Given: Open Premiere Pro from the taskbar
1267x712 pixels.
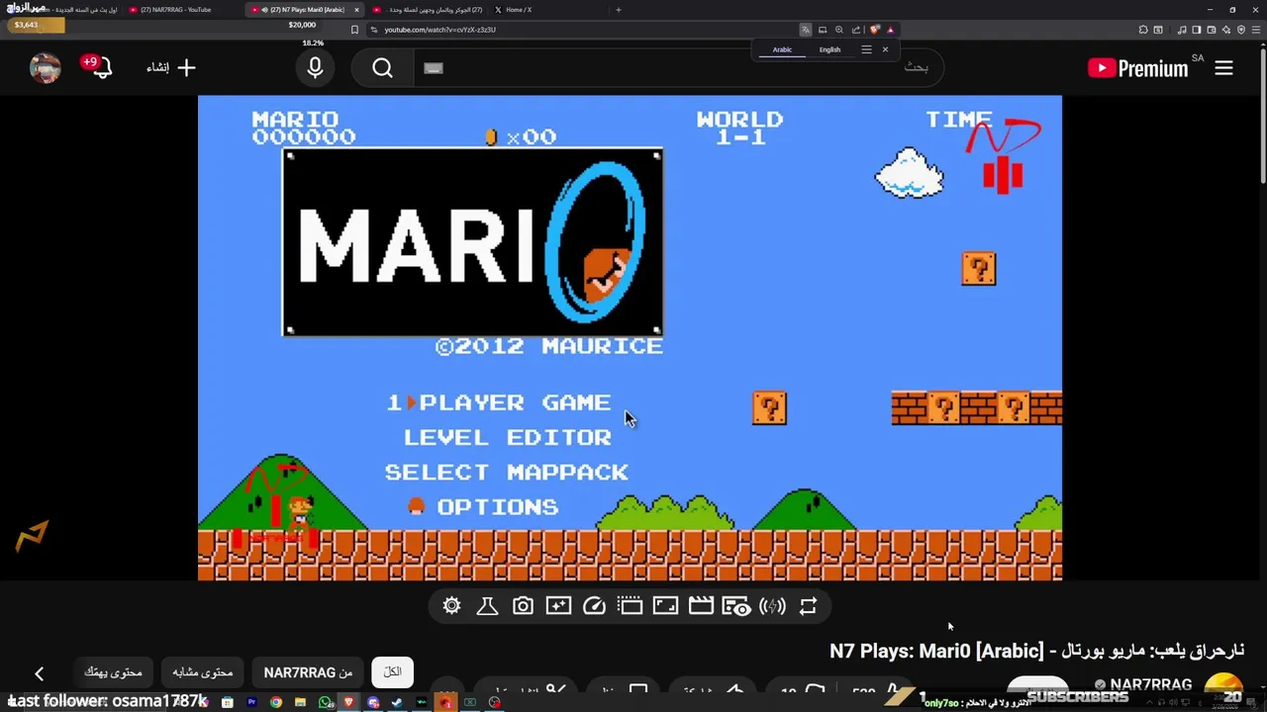Looking at the screenshot, I should (251, 703).
